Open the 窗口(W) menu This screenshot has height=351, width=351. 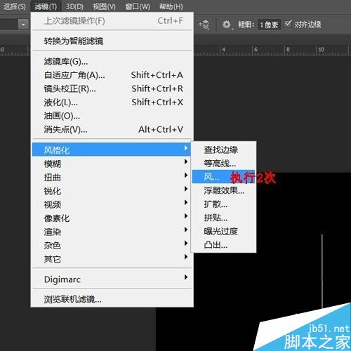pyautogui.click(x=138, y=6)
